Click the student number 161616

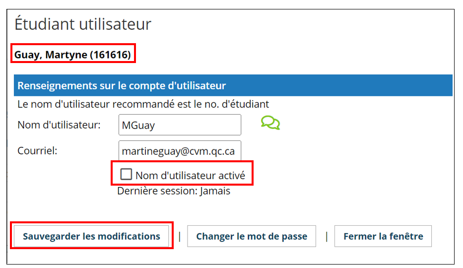[x=111, y=55]
